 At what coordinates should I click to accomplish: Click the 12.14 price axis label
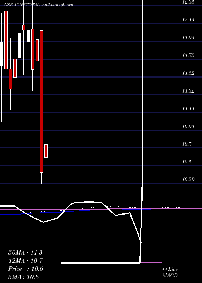click(189, 20)
